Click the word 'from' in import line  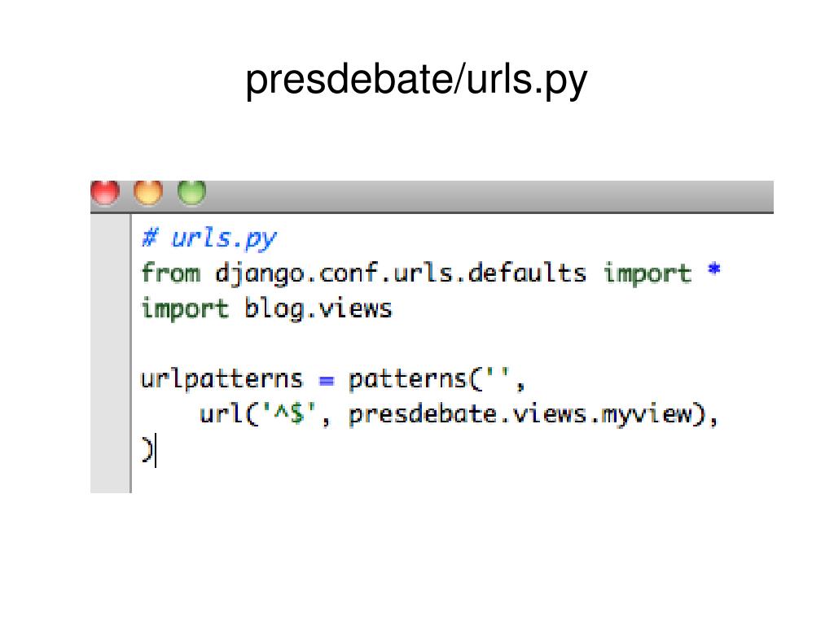171,273
